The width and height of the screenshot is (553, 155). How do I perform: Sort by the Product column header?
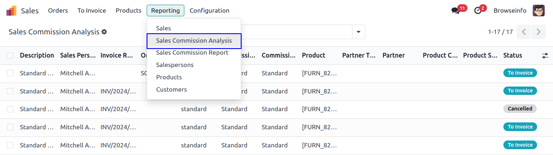tap(314, 55)
